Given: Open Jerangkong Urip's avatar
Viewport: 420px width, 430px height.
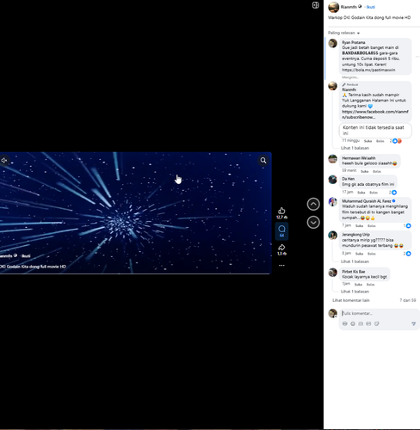Looking at the screenshot, I should [x=333, y=236].
